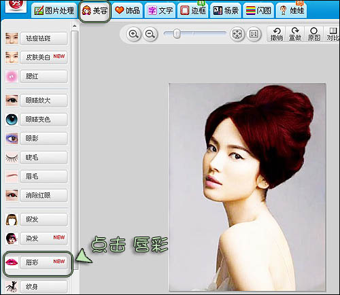
Task: Click the red lips icon
Action: coord(12,262)
